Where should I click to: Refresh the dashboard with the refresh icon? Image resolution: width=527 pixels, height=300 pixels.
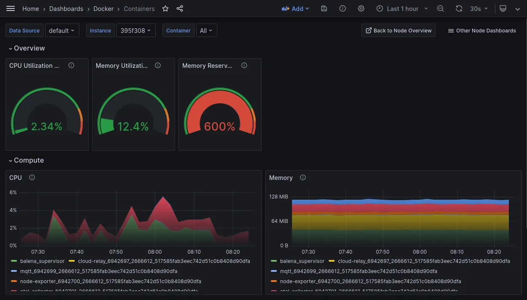coord(459,8)
